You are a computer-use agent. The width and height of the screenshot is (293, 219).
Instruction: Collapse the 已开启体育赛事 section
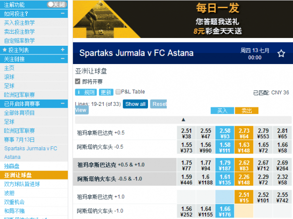click(62, 103)
